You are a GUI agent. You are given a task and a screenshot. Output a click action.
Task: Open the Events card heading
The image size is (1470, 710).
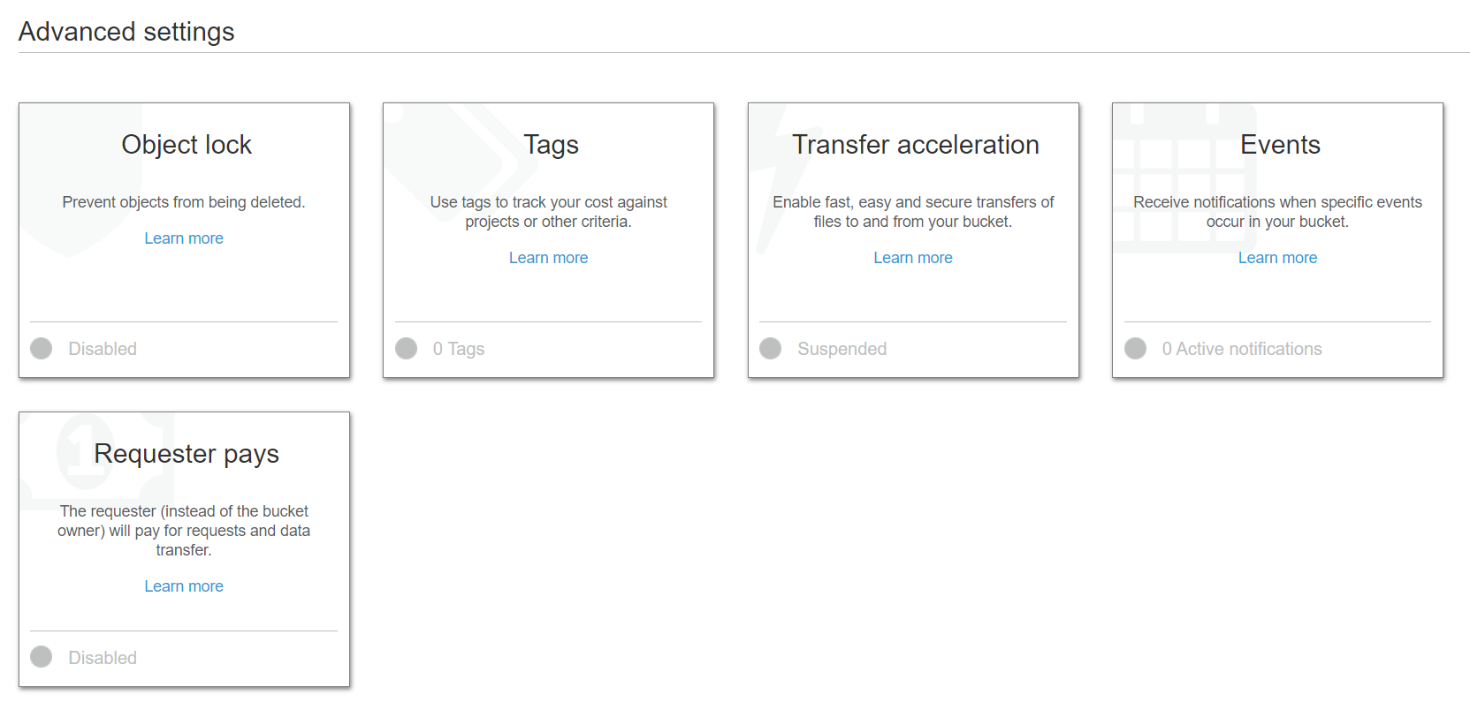[1280, 145]
